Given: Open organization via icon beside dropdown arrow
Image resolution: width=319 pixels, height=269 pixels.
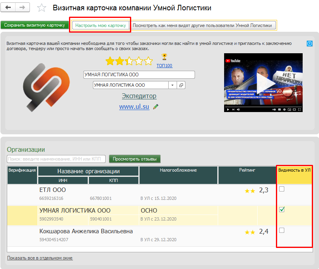Looking at the screenshot, I should coord(181,85).
